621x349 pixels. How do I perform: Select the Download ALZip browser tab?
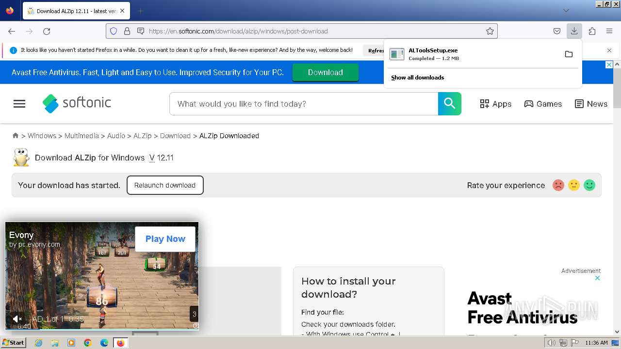[76, 11]
